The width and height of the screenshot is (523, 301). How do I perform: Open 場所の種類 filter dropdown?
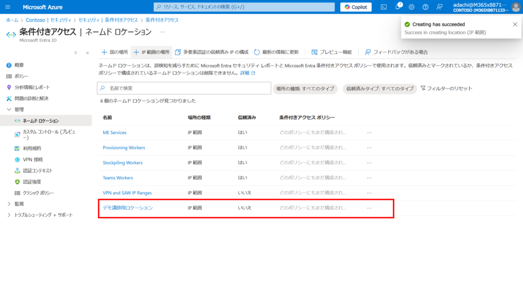[x=305, y=89]
